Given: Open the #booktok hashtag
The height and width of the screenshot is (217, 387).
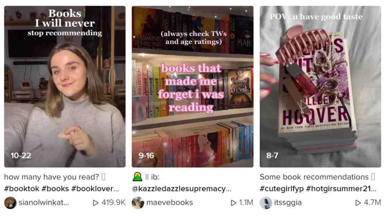Looking at the screenshot, I should tap(21, 189).
